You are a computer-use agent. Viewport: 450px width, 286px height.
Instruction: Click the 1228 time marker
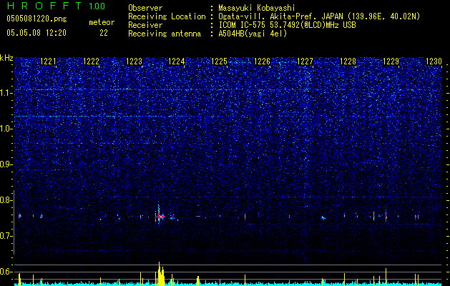tap(348, 61)
